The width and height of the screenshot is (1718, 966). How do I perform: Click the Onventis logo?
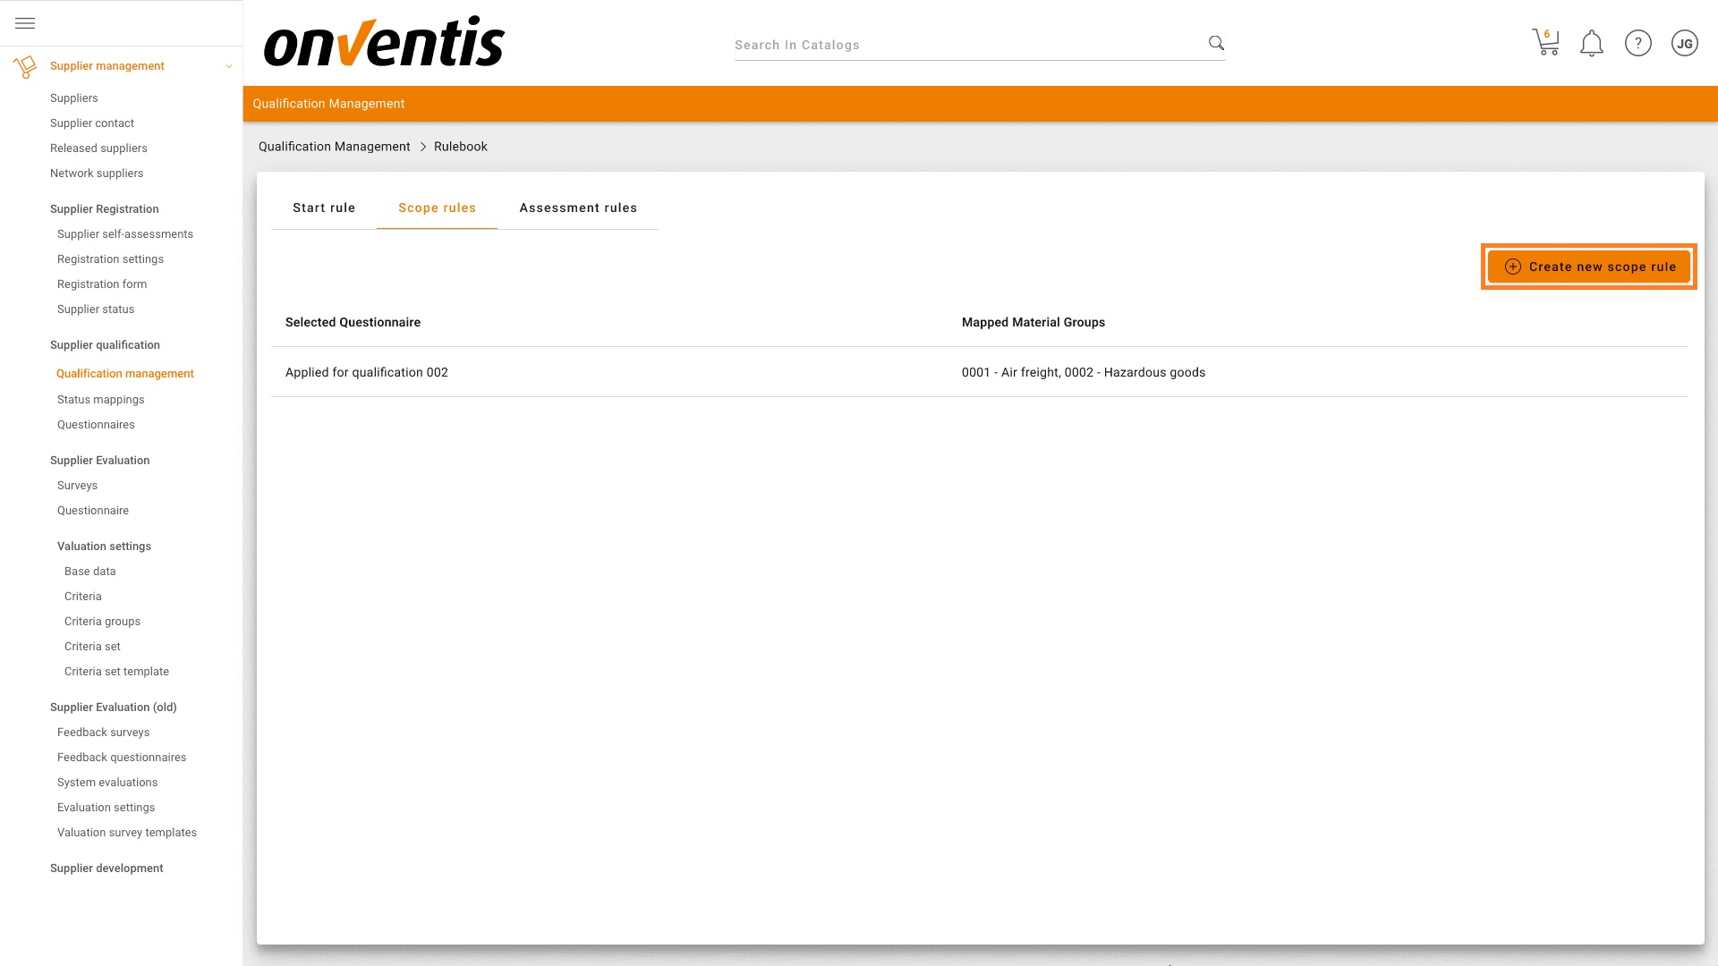384,42
